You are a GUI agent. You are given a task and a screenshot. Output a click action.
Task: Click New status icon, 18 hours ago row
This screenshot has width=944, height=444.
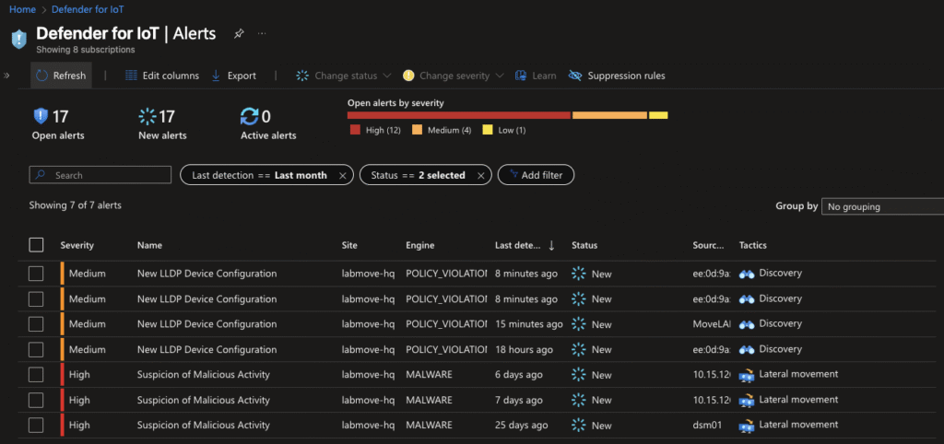point(579,349)
